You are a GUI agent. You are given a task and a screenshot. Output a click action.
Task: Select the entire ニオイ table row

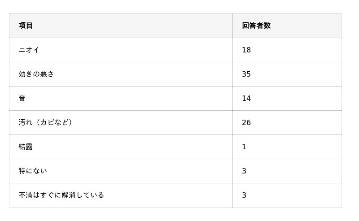coord(175,50)
